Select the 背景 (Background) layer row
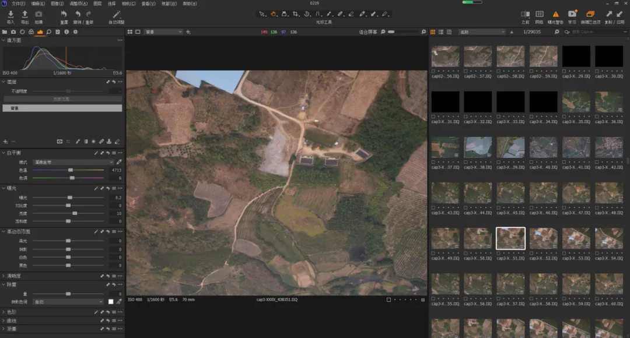Viewport: 630px width, 338px height. tap(62, 108)
